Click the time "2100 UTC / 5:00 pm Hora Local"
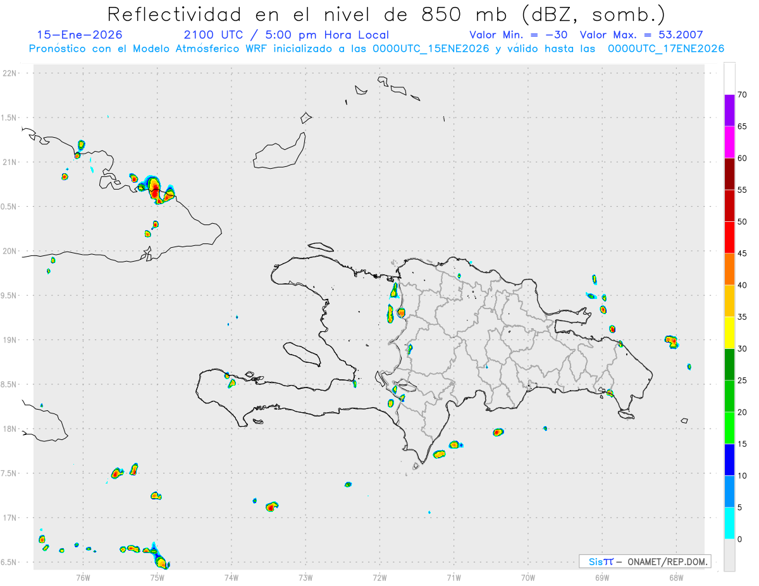759x586 pixels. click(287, 35)
